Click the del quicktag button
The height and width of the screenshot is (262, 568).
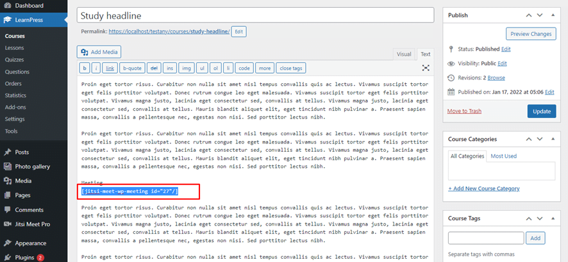pos(154,68)
